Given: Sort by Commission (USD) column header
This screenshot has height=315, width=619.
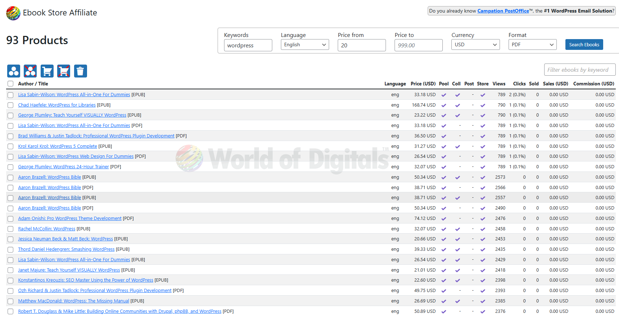Looking at the screenshot, I should click(594, 84).
